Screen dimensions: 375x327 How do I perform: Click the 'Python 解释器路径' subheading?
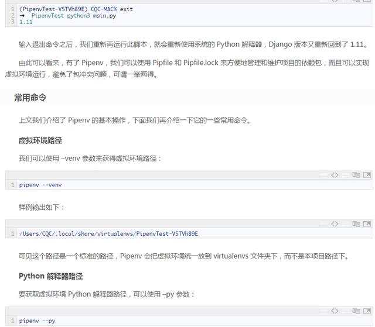click(x=51, y=276)
